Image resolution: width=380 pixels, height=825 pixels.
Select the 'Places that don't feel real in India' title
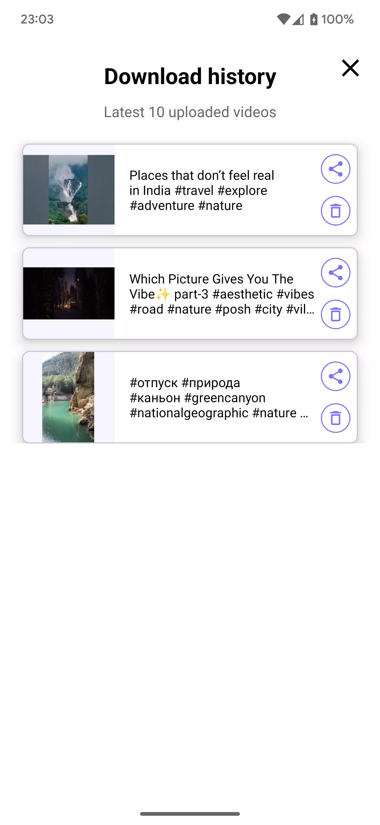pos(202,190)
